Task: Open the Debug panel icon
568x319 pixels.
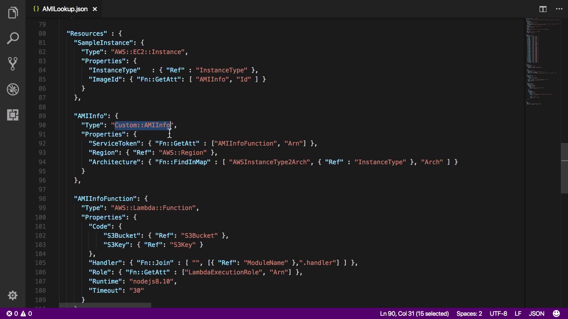Action: 13,89
